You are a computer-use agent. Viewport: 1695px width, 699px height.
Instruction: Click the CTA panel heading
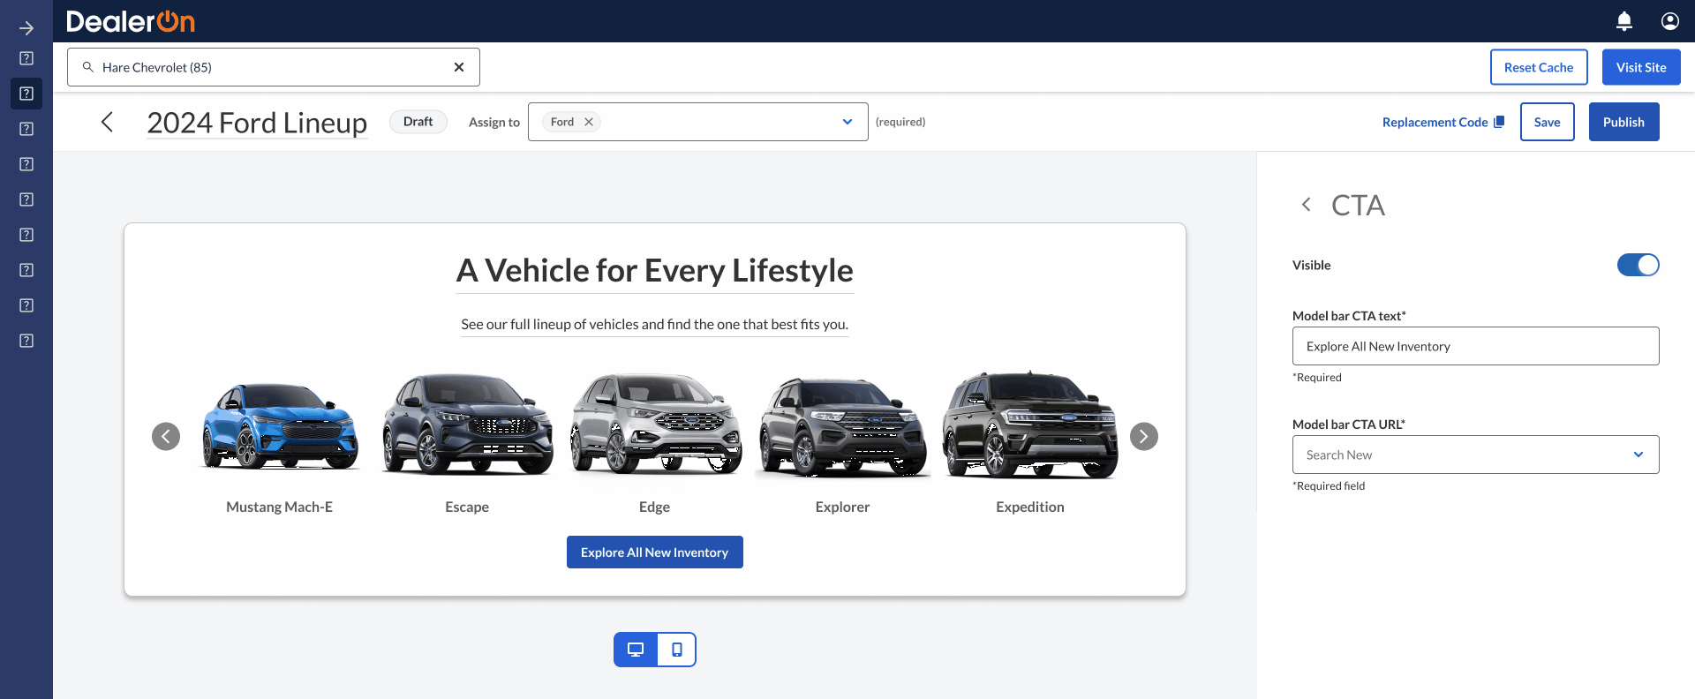tap(1358, 205)
